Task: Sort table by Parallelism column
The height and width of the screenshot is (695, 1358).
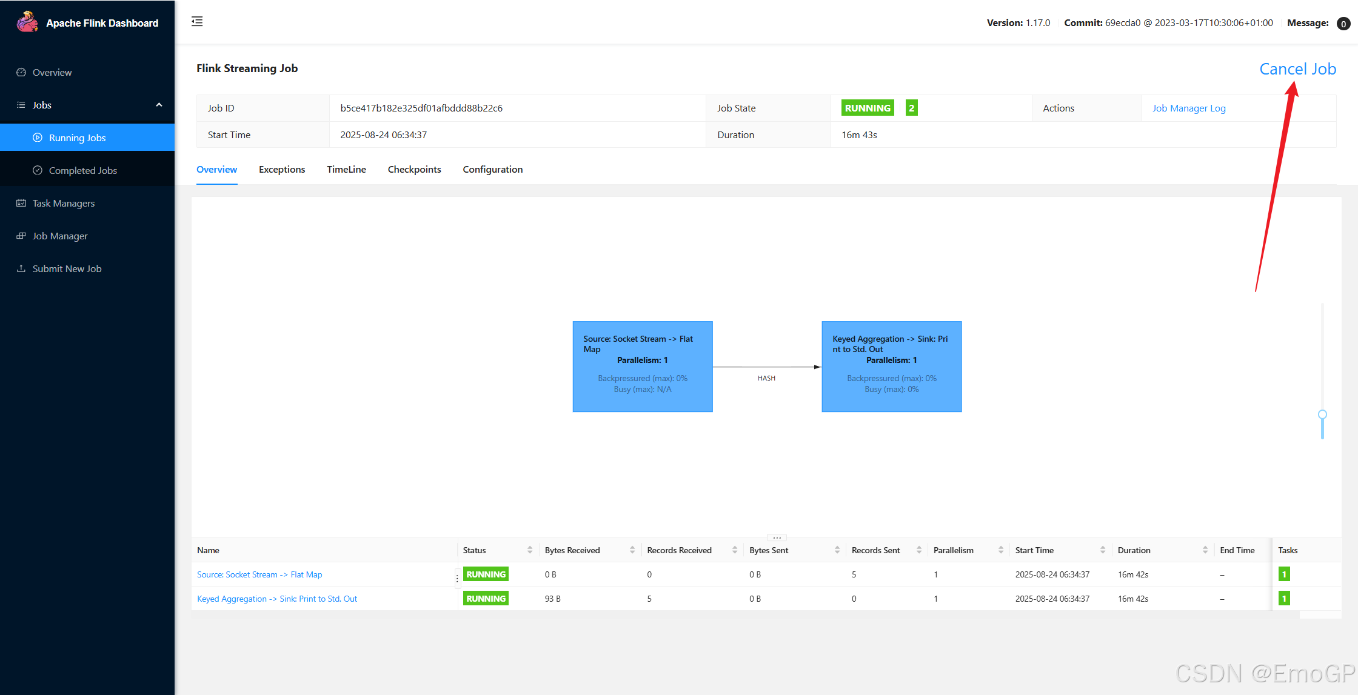Action: [1001, 550]
